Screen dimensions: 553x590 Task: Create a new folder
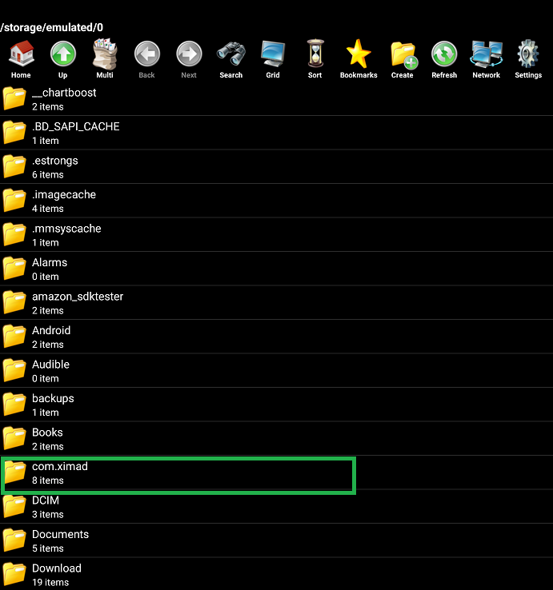403,59
